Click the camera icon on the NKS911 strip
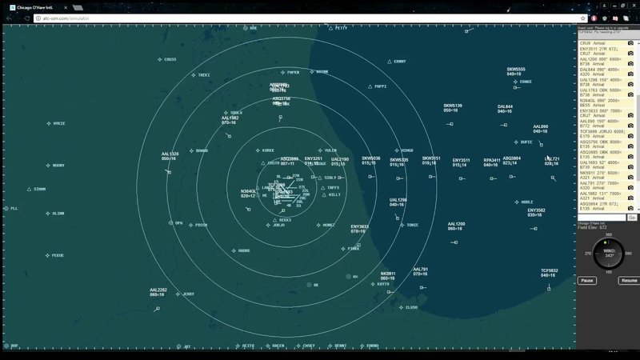Screen dimensions: 640x360 [x=630, y=178]
